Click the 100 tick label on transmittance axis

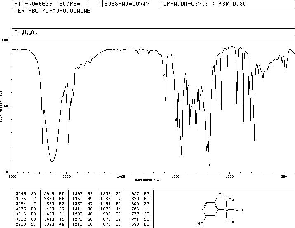(5, 40)
